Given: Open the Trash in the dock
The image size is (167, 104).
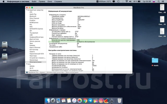Looking at the screenshot, I should [x=120, y=100].
